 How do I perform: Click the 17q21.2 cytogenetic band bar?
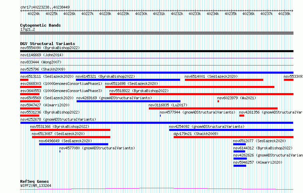point(157,33)
